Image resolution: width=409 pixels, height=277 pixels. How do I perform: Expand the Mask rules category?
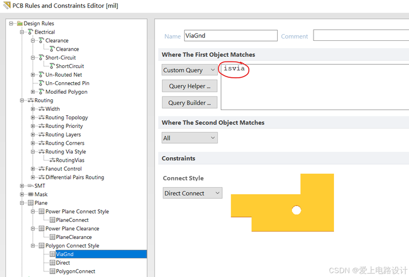tap(22, 194)
